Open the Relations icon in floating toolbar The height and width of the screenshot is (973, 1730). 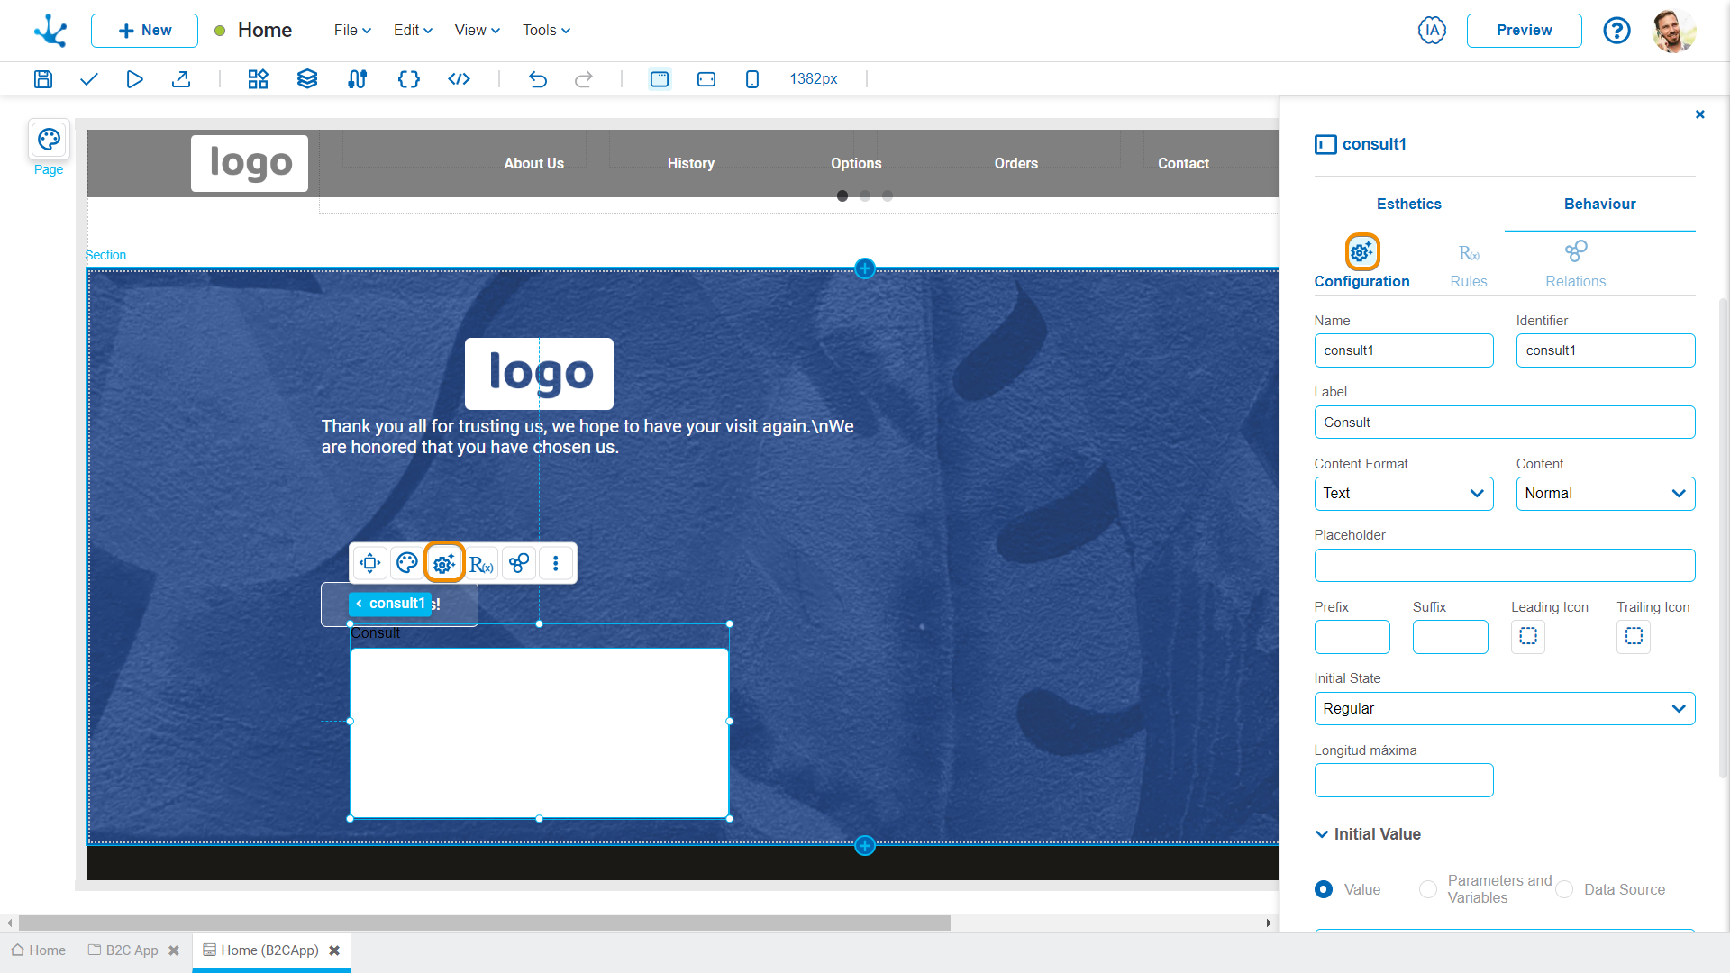pyautogui.click(x=519, y=563)
